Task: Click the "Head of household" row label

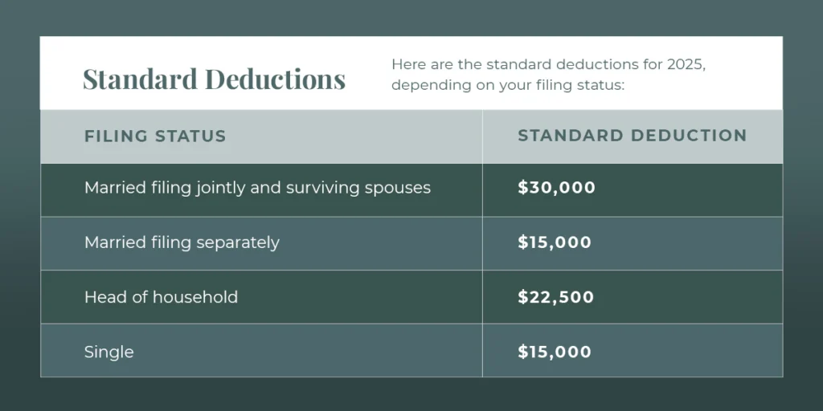Action: [x=161, y=297]
